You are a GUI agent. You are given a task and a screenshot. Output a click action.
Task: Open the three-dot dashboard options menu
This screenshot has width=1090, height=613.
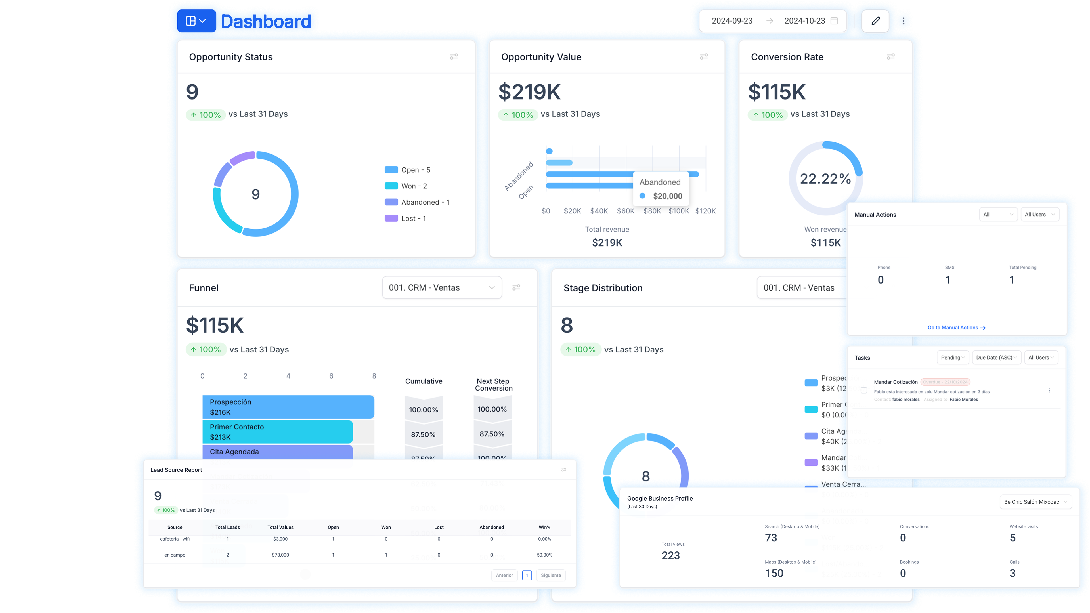tap(904, 21)
